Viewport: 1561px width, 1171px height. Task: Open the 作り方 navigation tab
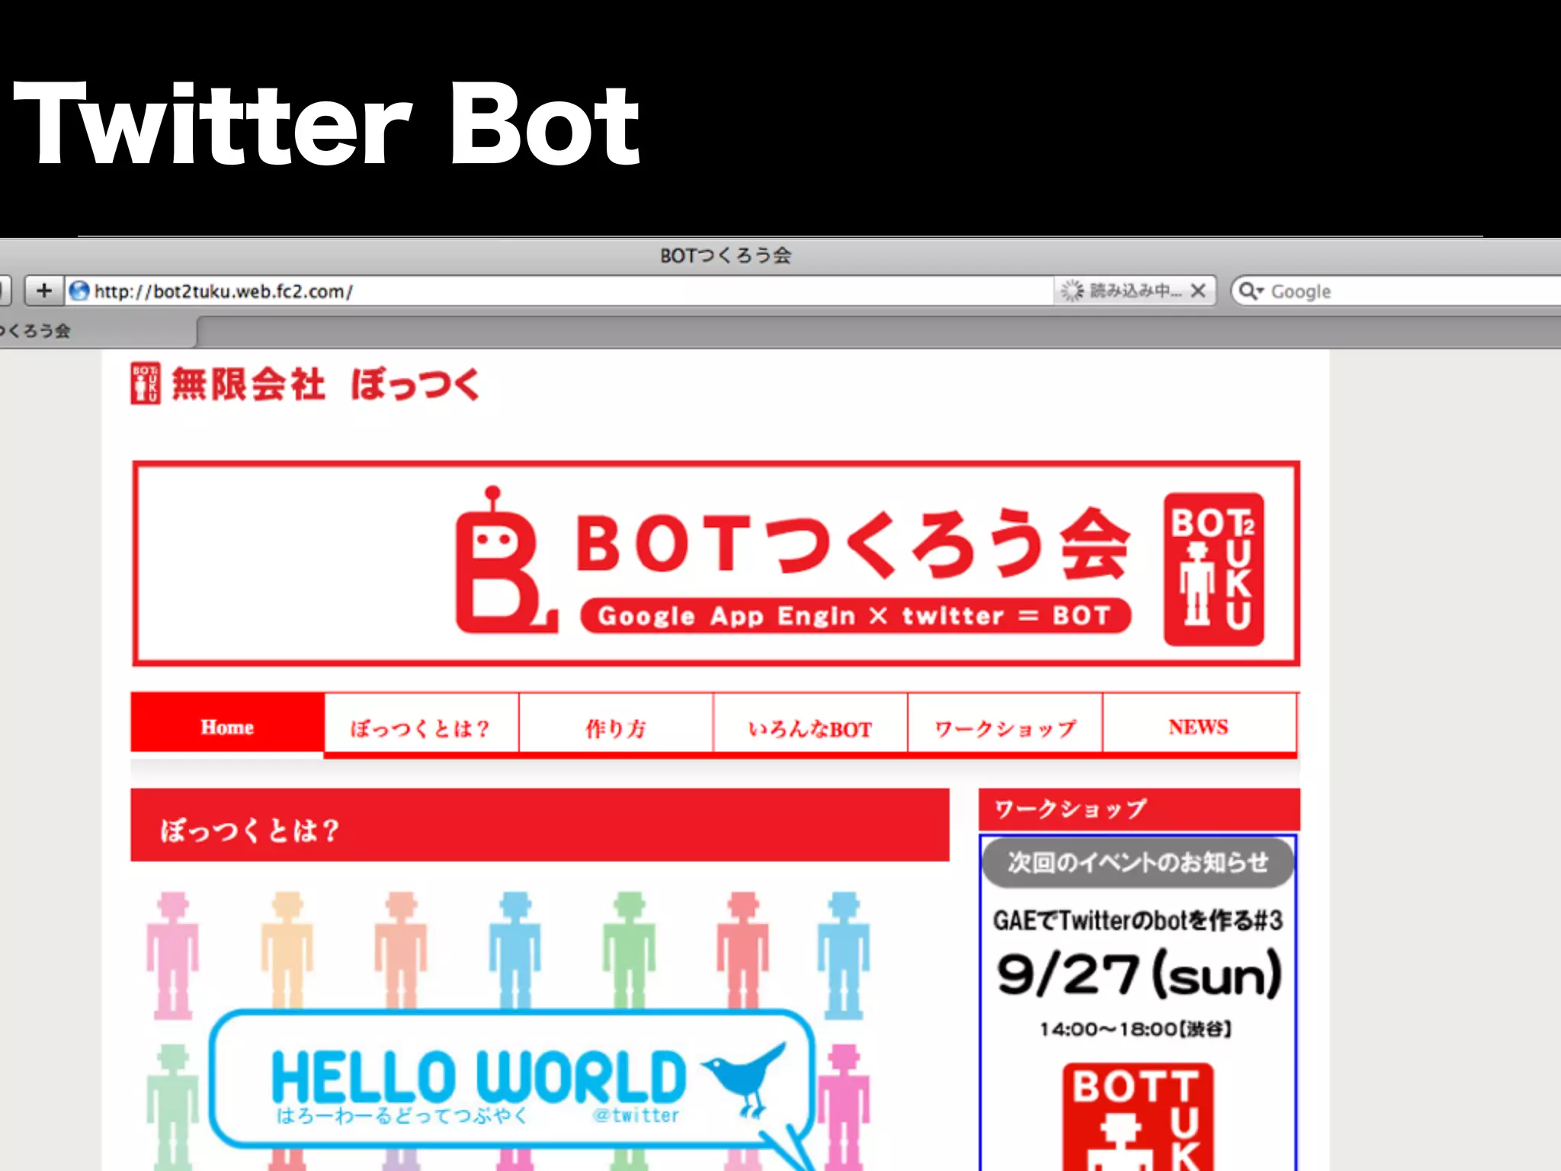pyautogui.click(x=616, y=727)
